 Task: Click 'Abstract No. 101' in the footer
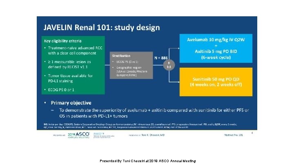coord(234,135)
